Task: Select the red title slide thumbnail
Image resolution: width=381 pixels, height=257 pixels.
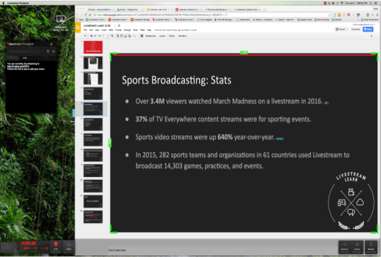Action: pos(93,47)
